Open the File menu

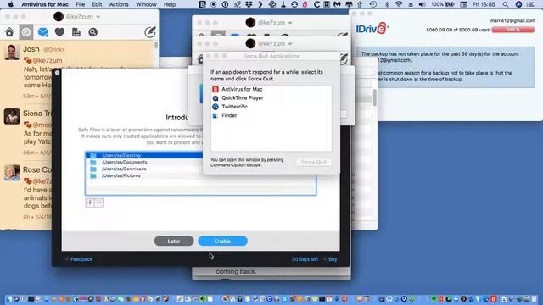coord(81,4)
